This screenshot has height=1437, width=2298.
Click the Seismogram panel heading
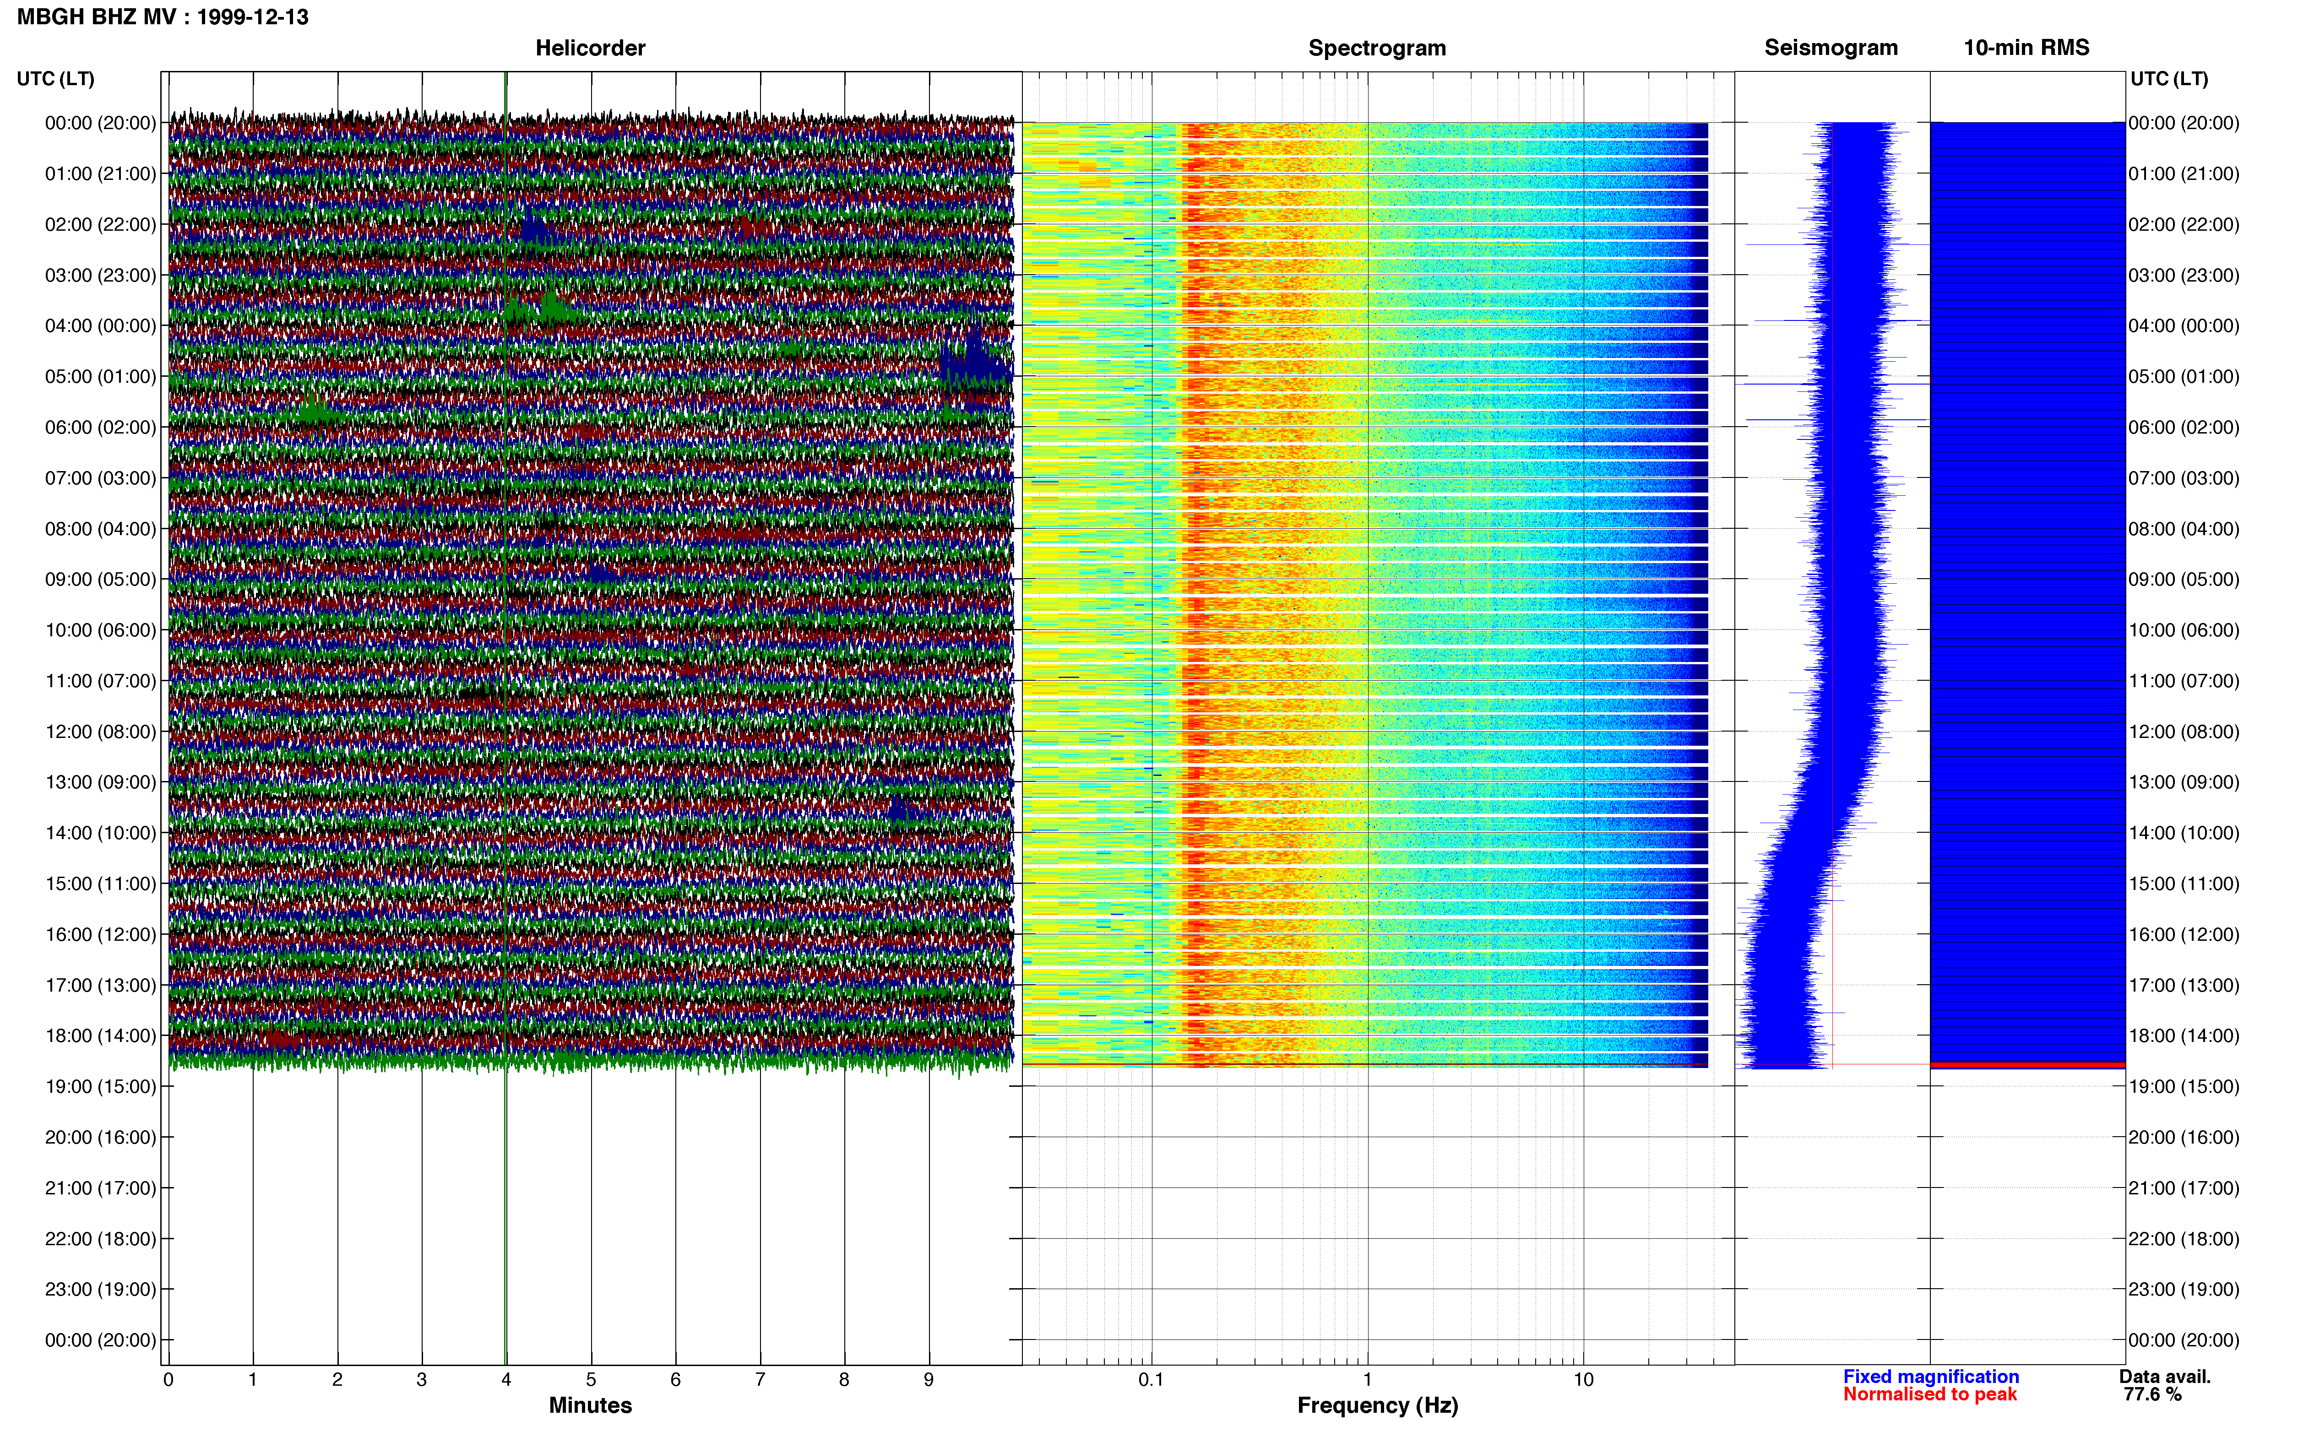[1831, 48]
